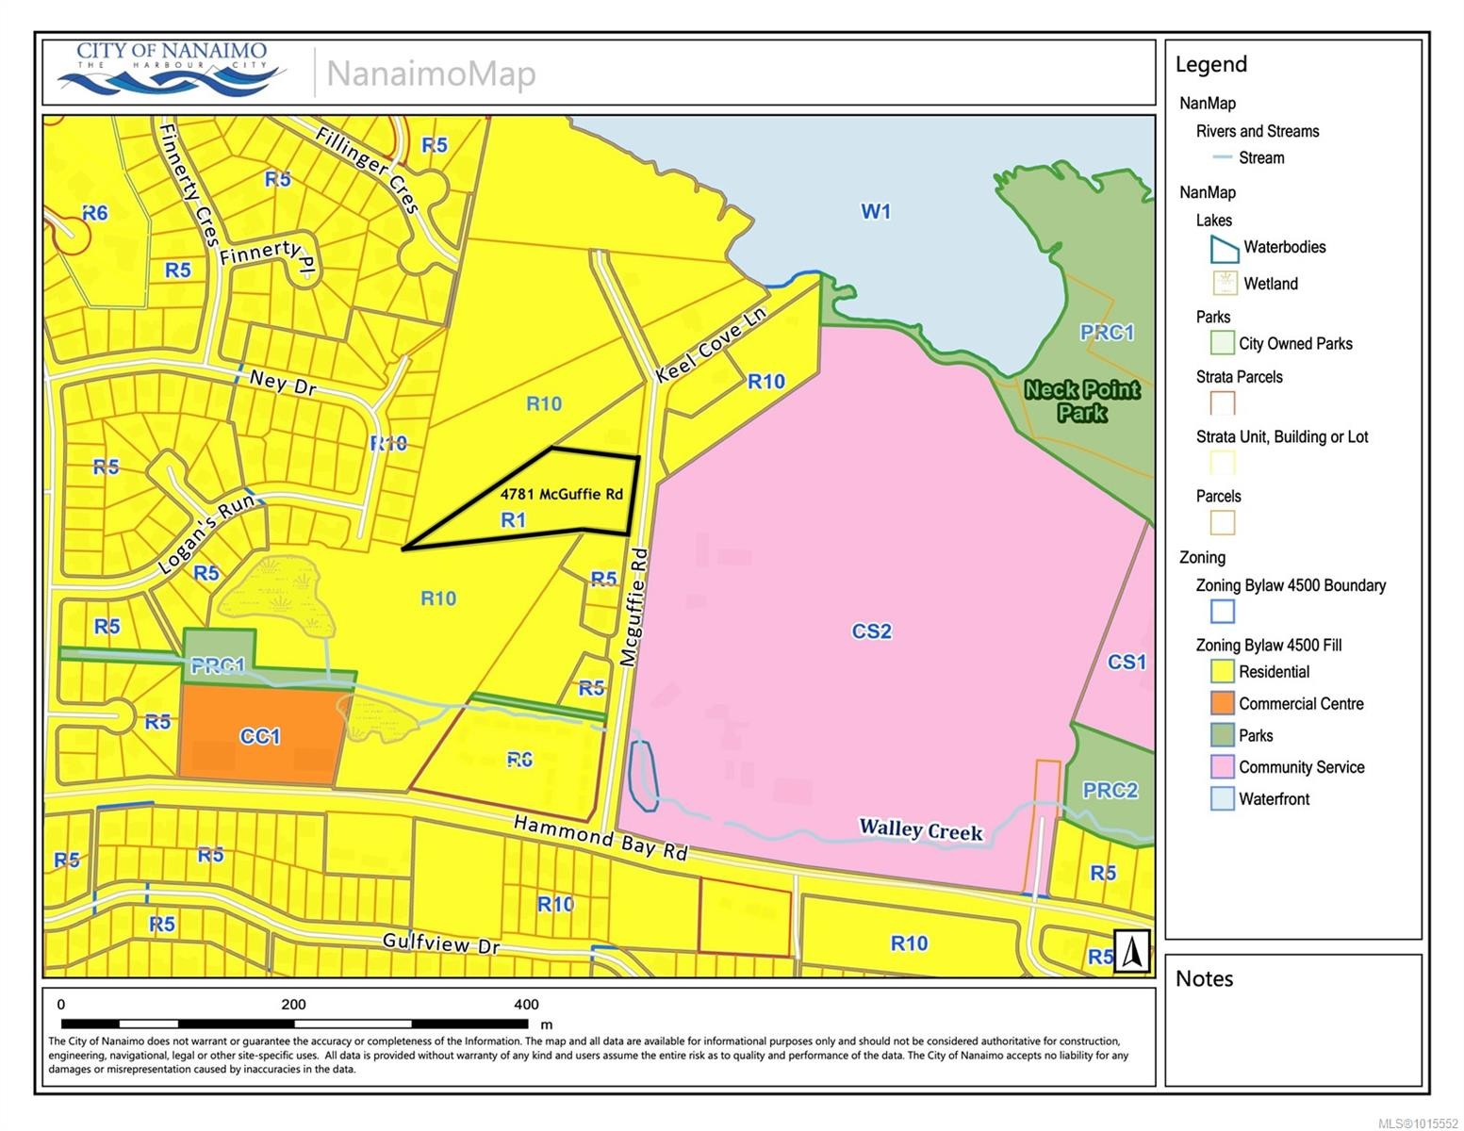Image resolution: width=1464 pixels, height=1131 pixels.
Task: Click the Zoning Bylaw 4500 Boundary symbol
Action: tap(1222, 612)
